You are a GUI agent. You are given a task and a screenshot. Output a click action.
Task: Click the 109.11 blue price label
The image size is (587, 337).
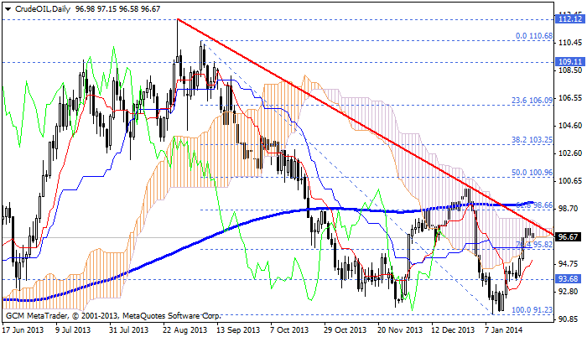click(570, 62)
